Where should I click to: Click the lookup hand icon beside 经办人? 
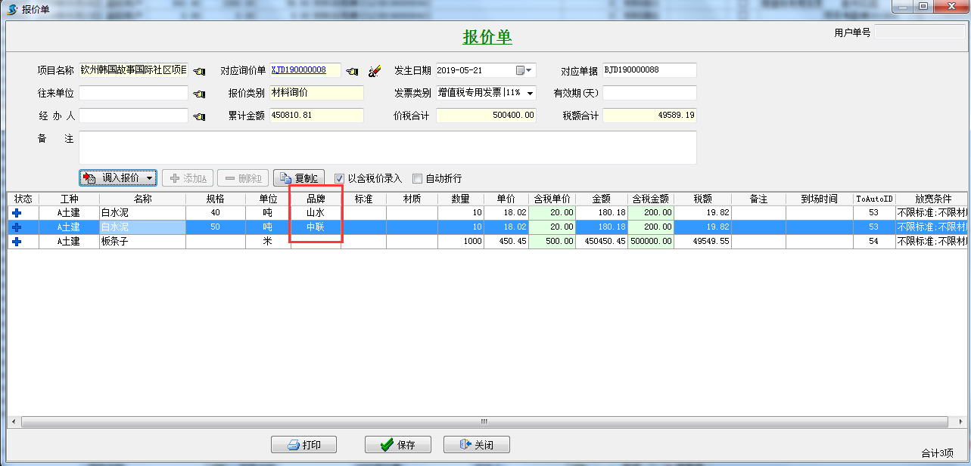pyautogui.click(x=199, y=116)
